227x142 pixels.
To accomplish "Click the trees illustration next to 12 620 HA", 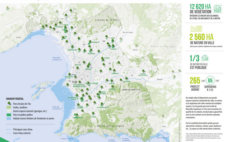I will (217, 9).
